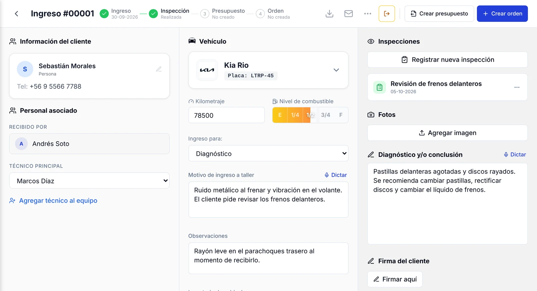537x291 pixels.
Task: Click Agregar técnico al equipo link
Action: coord(53,200)
